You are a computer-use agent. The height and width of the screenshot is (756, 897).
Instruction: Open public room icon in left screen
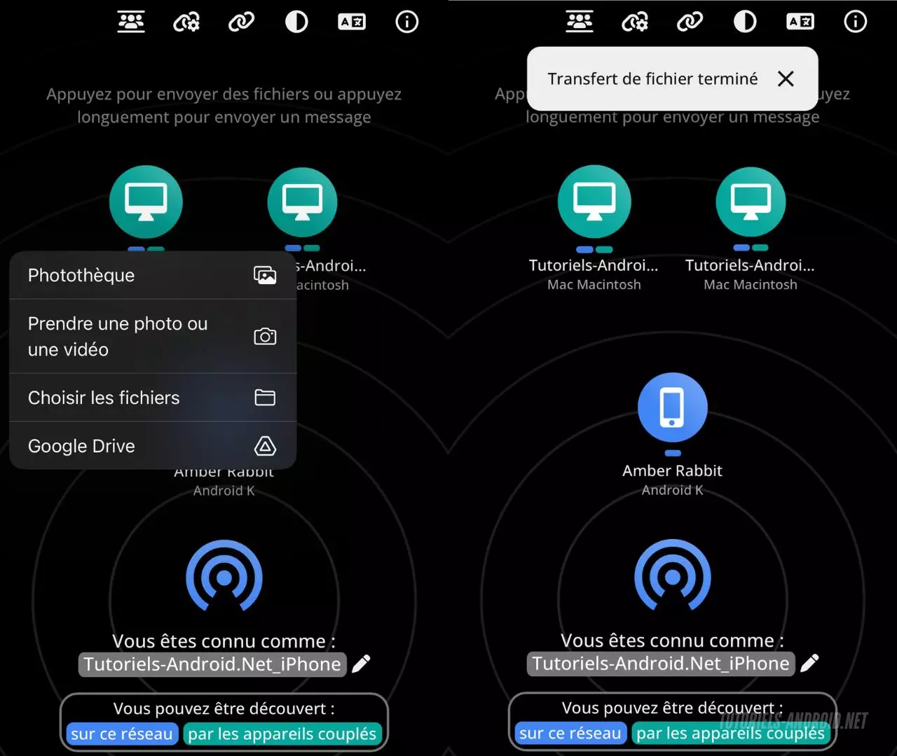(x=131, y=22)
